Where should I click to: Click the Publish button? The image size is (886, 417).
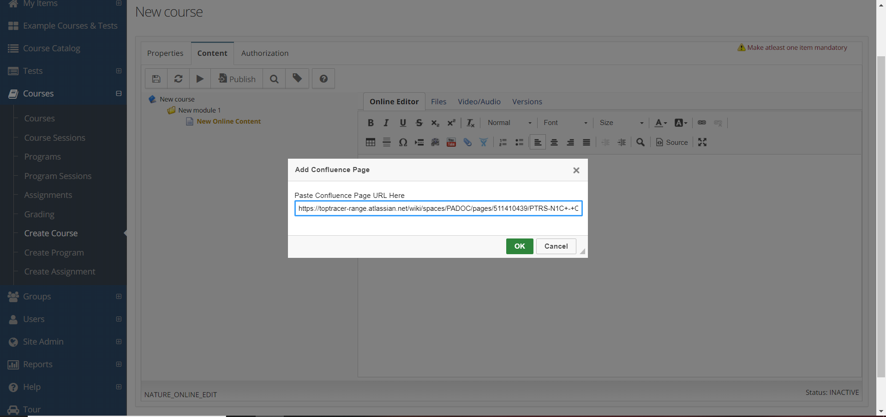point(237,79)
